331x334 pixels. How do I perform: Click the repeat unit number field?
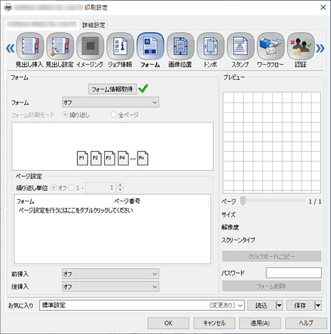click(101, 188)
